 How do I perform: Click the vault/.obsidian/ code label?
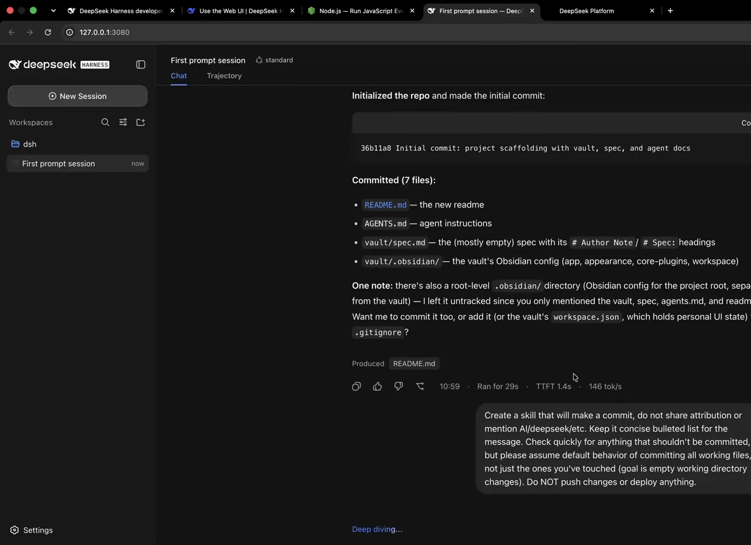(x=402, y=261)
